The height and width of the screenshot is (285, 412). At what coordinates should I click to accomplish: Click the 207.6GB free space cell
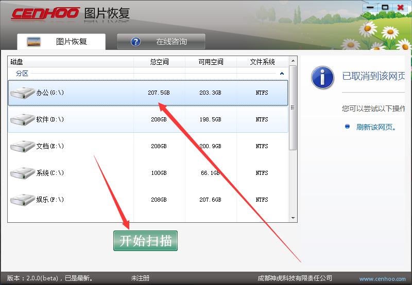click(210, 200)
